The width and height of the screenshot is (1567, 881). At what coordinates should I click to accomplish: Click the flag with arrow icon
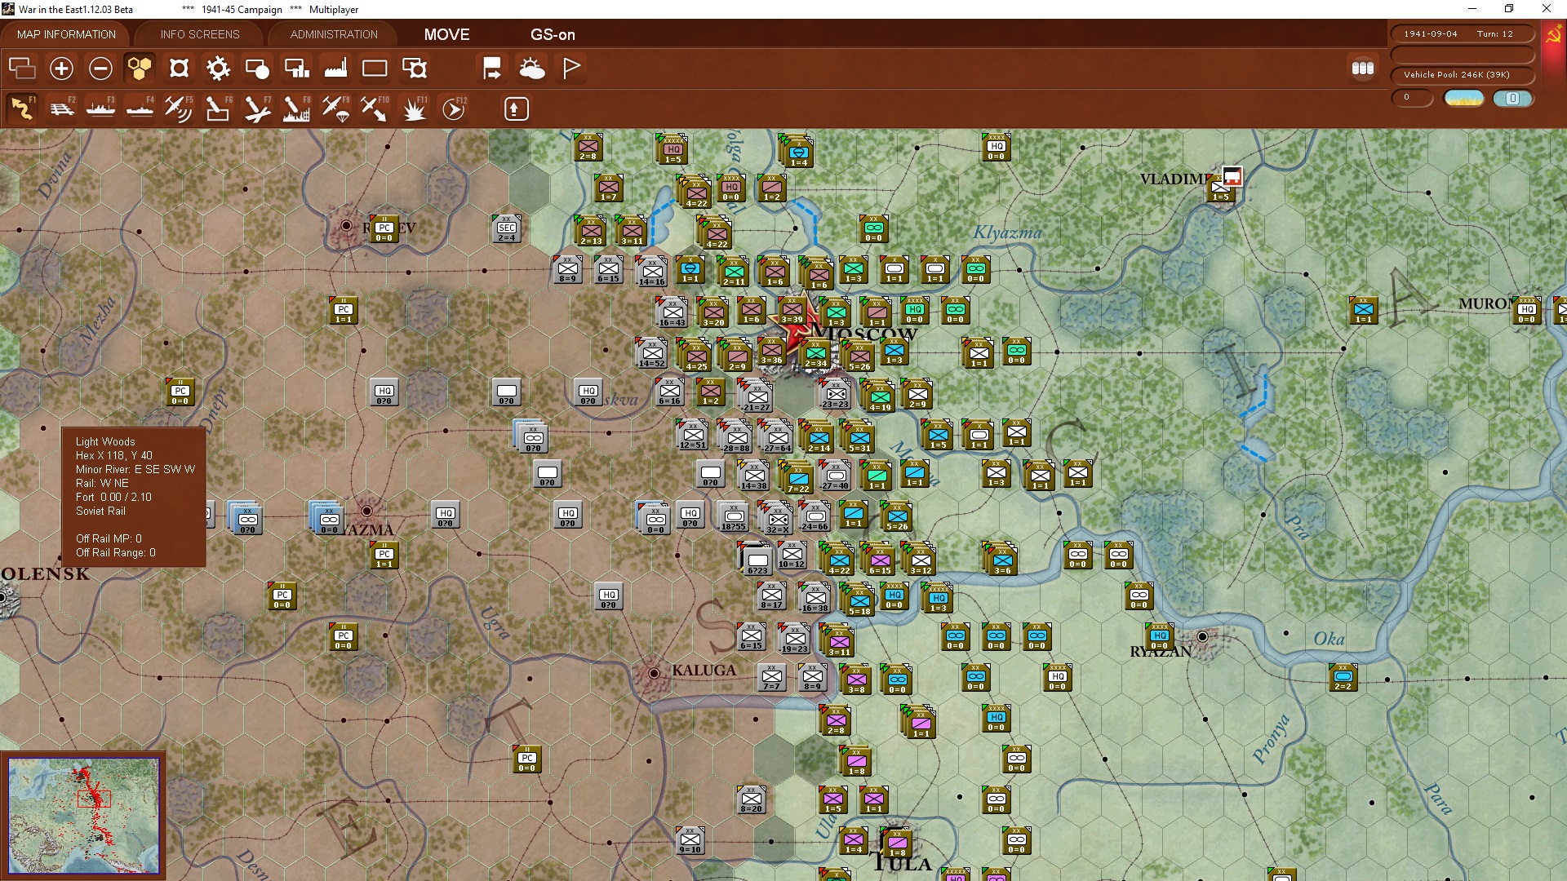click(492, 69)
